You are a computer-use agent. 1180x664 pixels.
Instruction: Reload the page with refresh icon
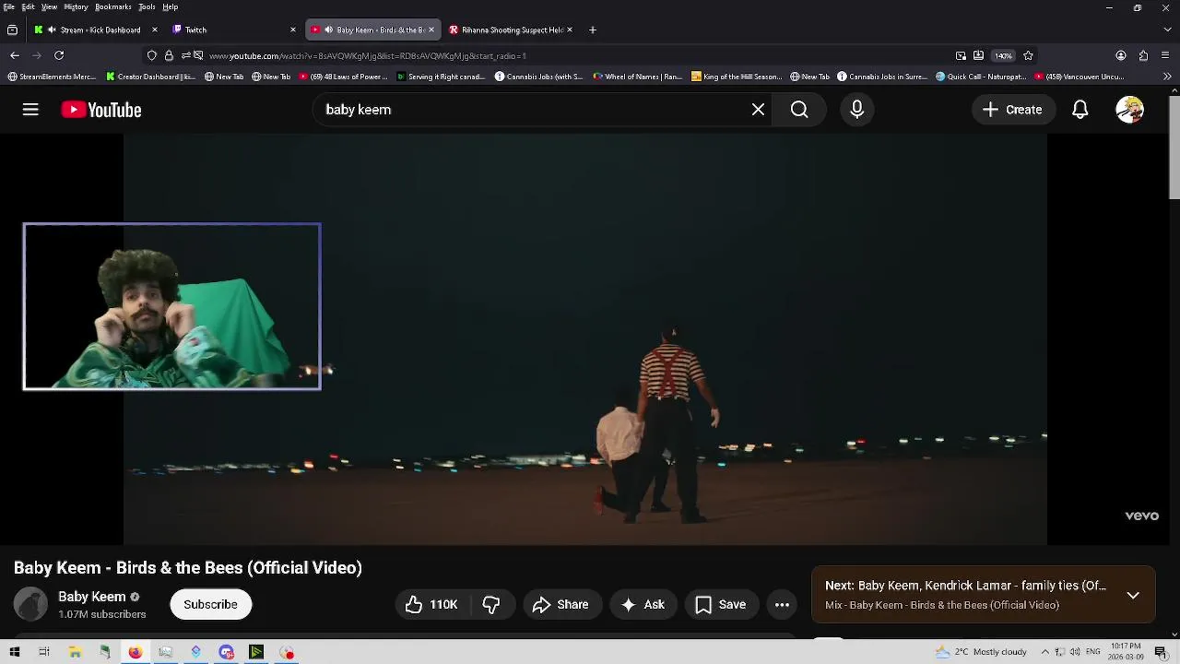59,55
